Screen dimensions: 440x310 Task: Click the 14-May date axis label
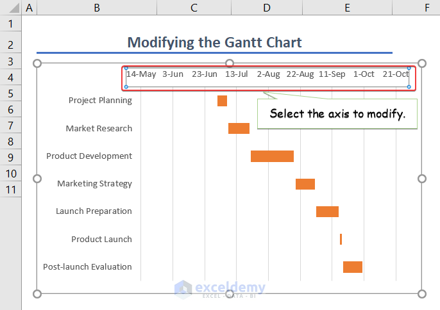click(141, 74)
